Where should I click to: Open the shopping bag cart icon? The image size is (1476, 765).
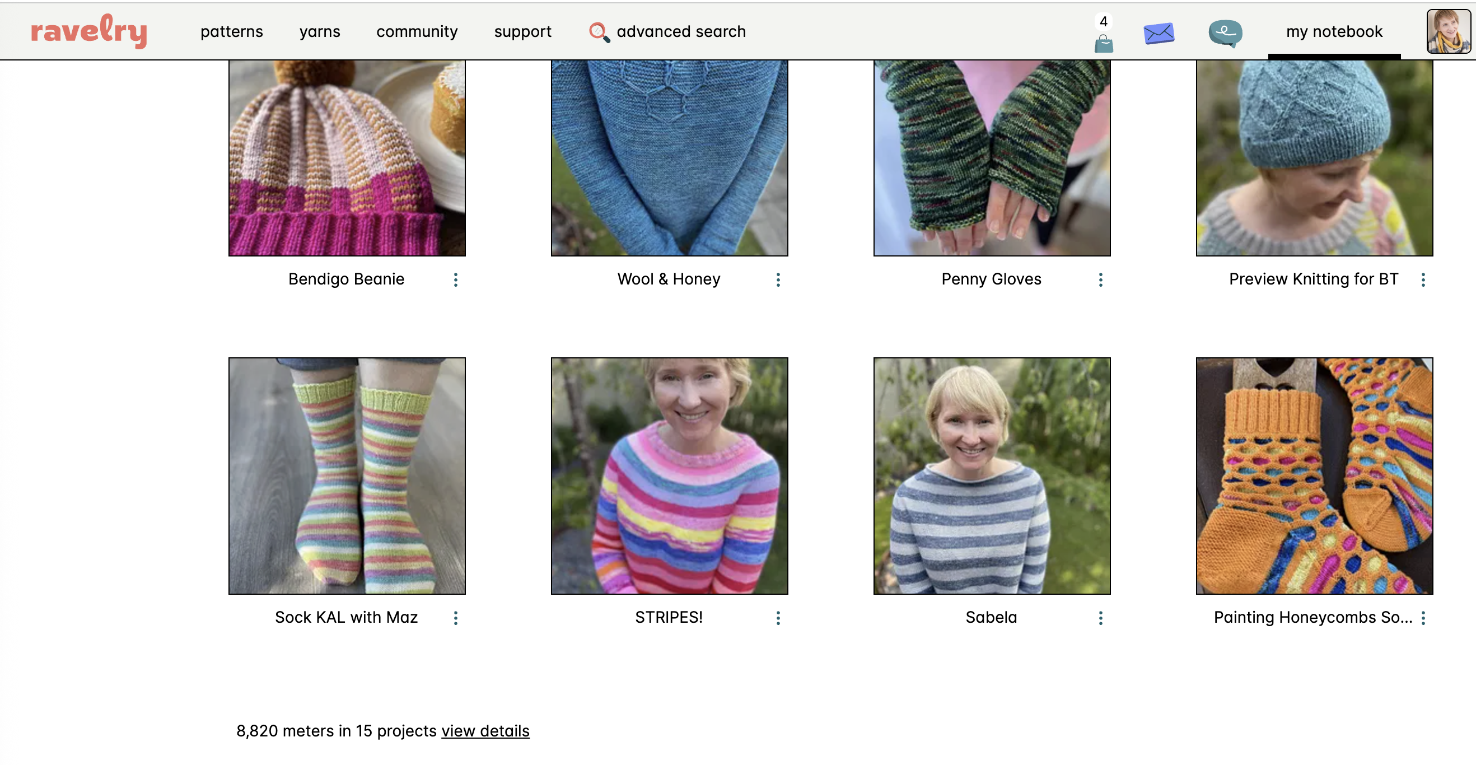pos(1103,43)
